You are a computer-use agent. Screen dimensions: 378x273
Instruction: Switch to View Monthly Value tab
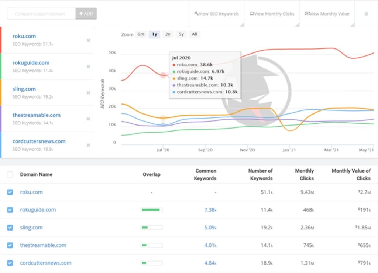(327, 14)
